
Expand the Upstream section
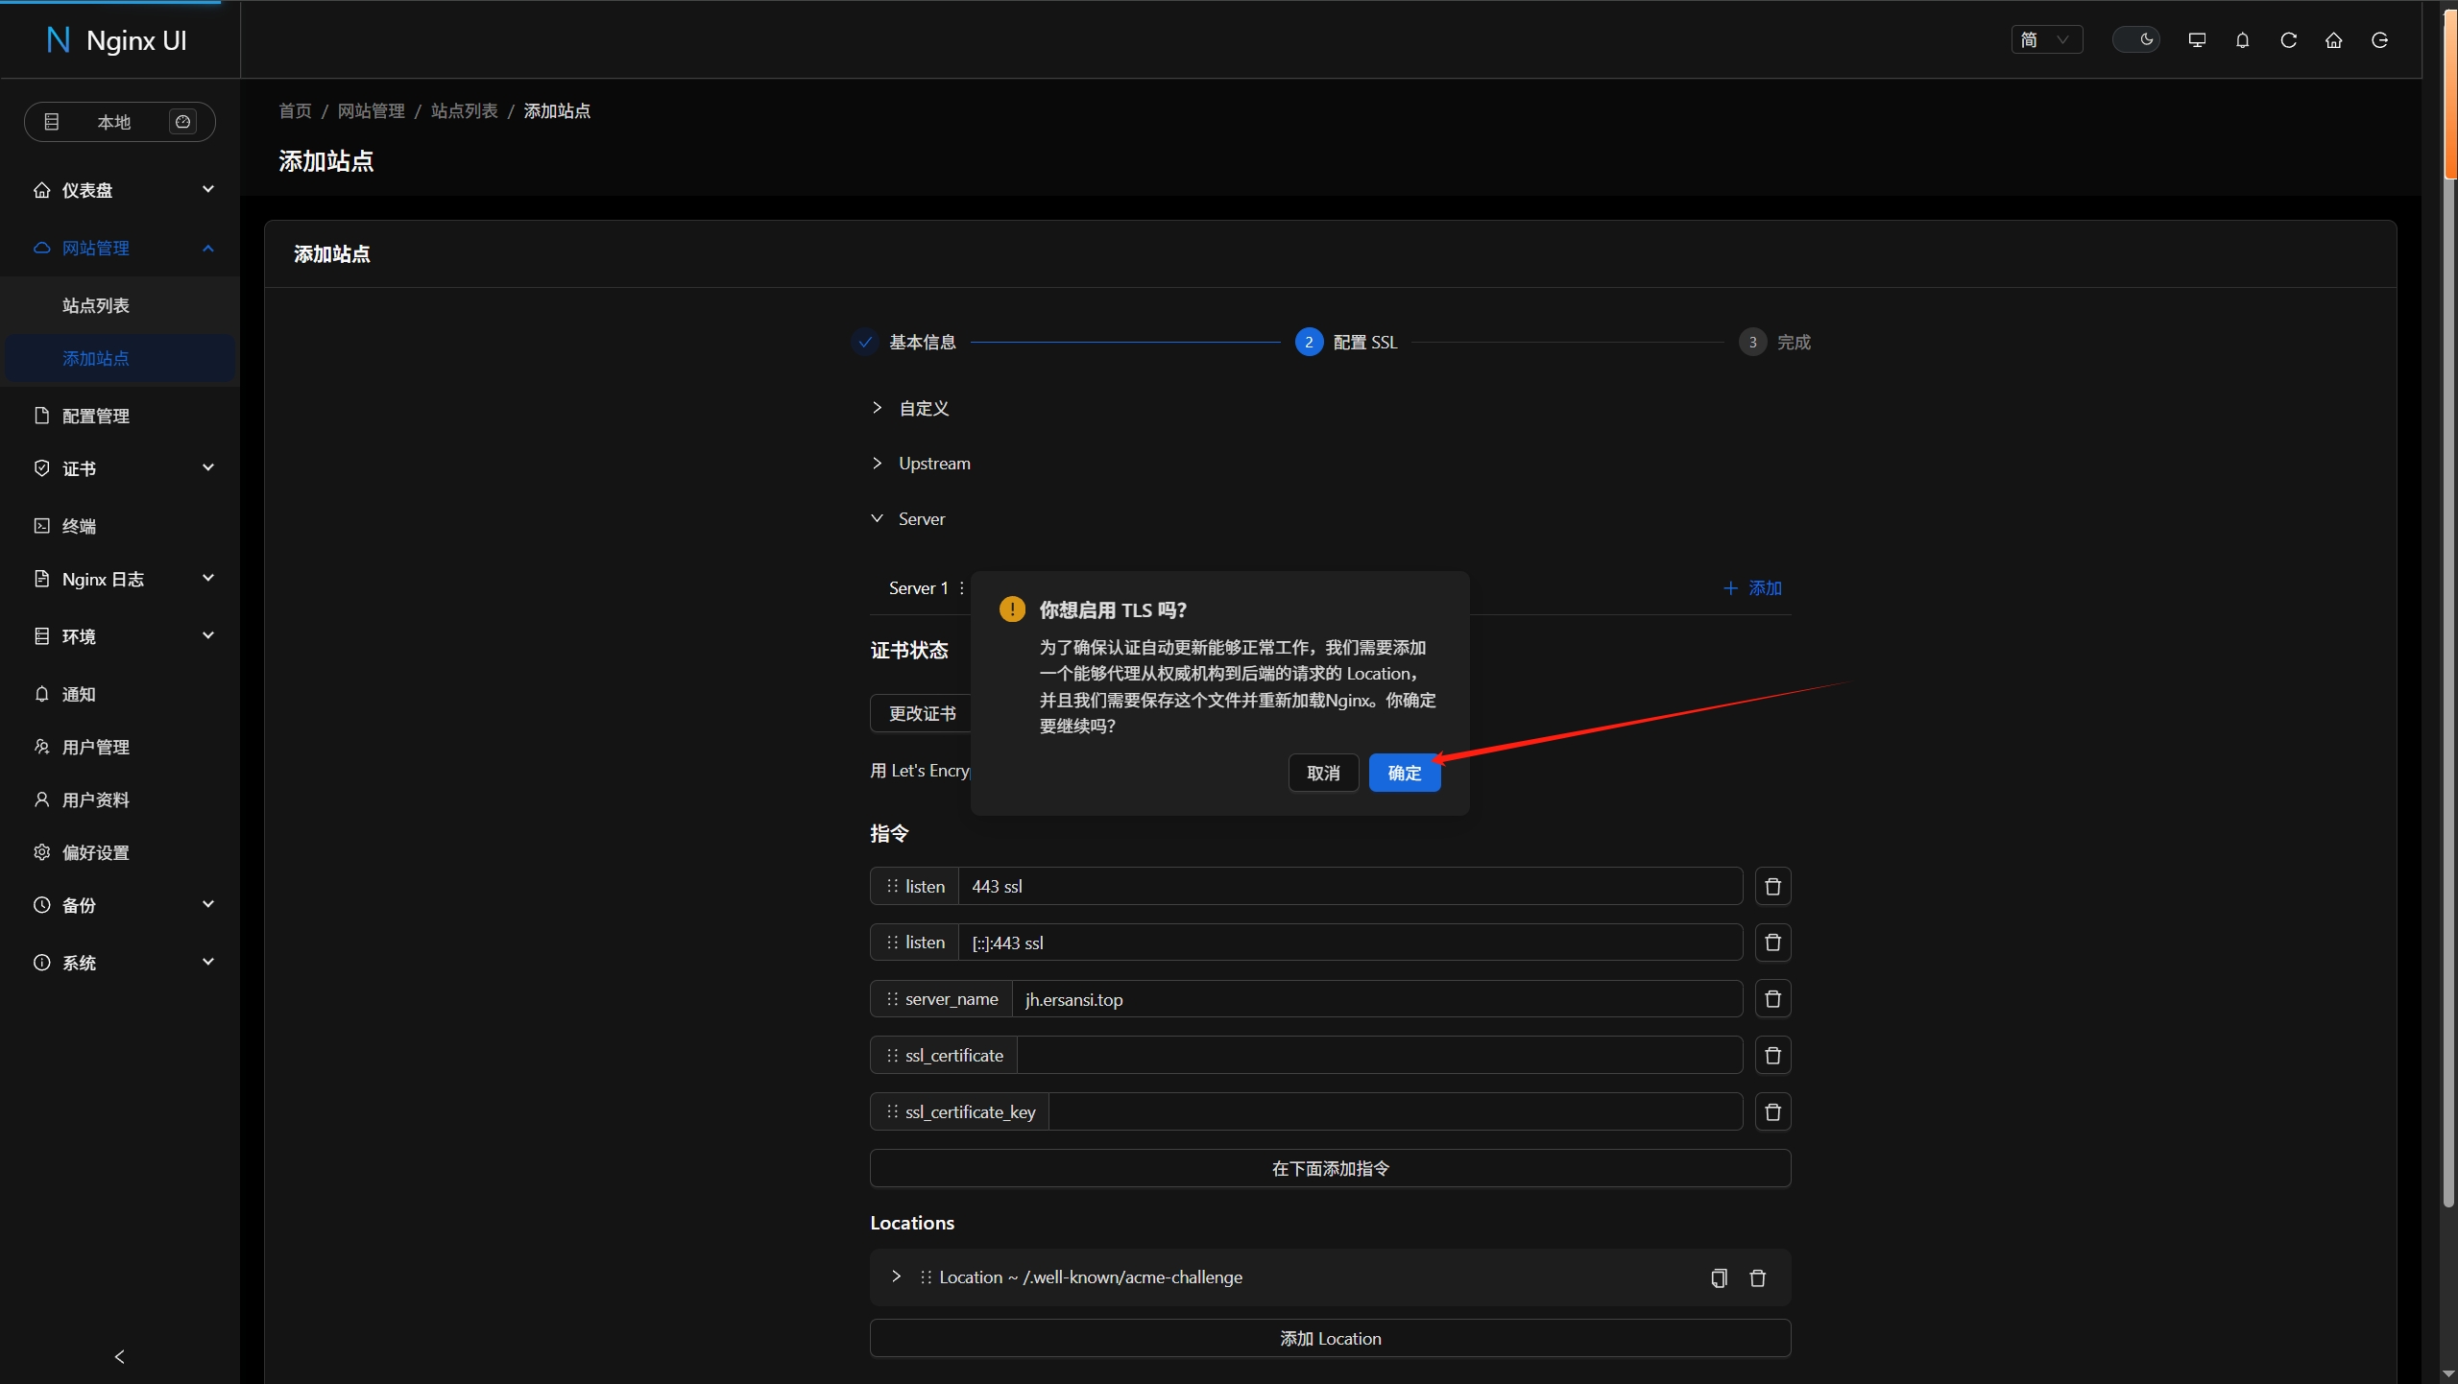(x=921, y=464)
